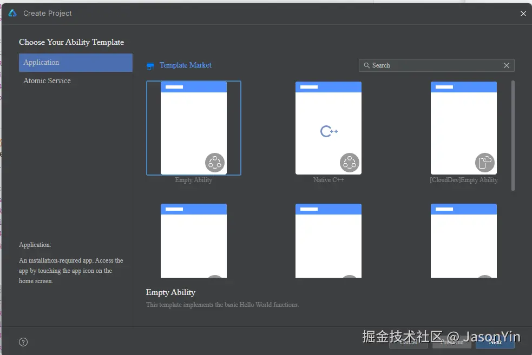Focus the template Search field
This screenshot has width=532, height=355.
436,65
